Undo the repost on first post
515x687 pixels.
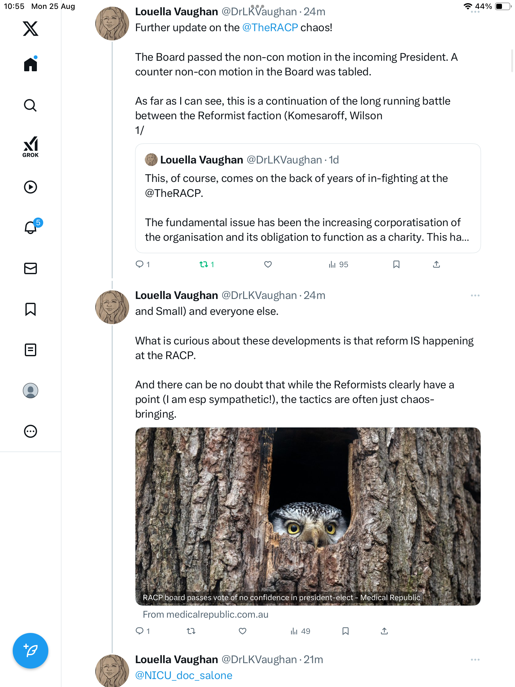pyautogui.click(x=203, y=264)
